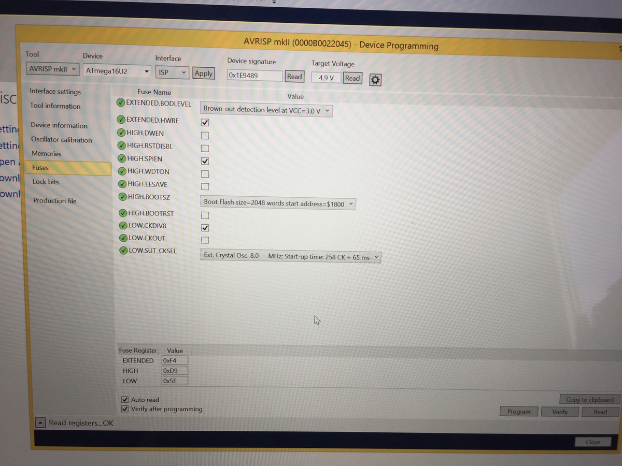Click Read next to Device signature
Viewport: 622px width, 466px height.
[x=294, y=77]
